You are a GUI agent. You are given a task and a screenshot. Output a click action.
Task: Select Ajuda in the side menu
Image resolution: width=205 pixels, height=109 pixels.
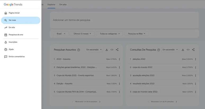click(21, 50)
